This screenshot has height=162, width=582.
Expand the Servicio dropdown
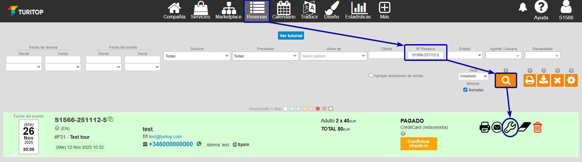[x=197, y=56]
